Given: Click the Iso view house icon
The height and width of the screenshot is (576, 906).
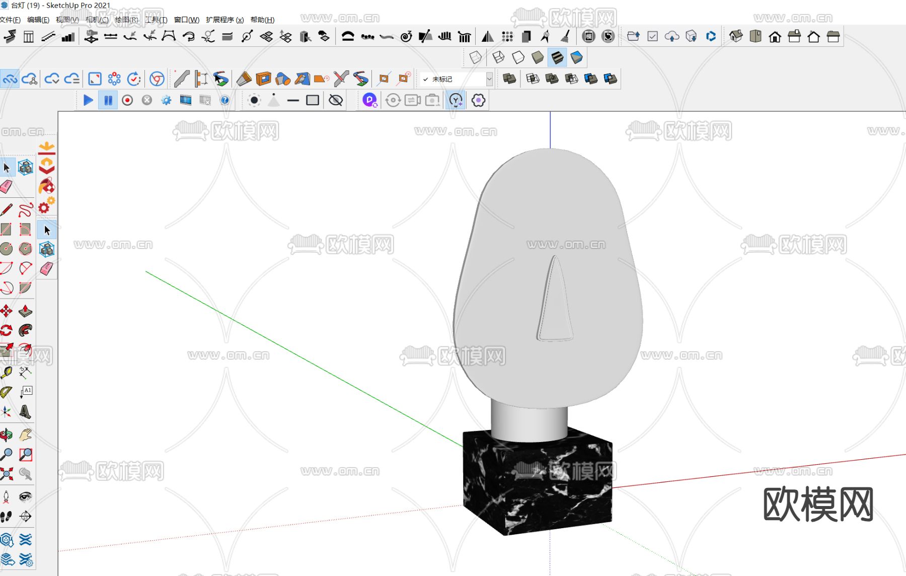Looking at the screenshot, I should (x=735, y=36).
